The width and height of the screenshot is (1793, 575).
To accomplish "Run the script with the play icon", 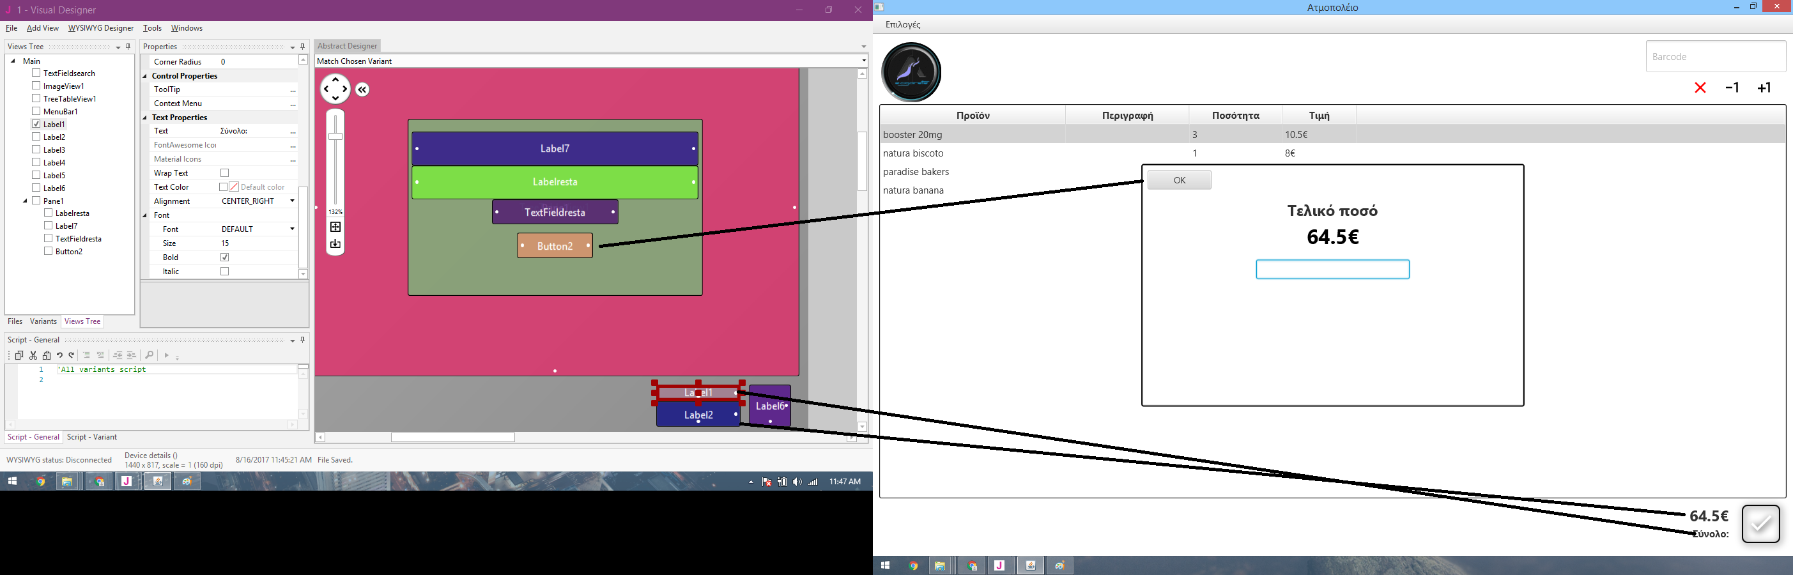I will [x=167, y=355].
